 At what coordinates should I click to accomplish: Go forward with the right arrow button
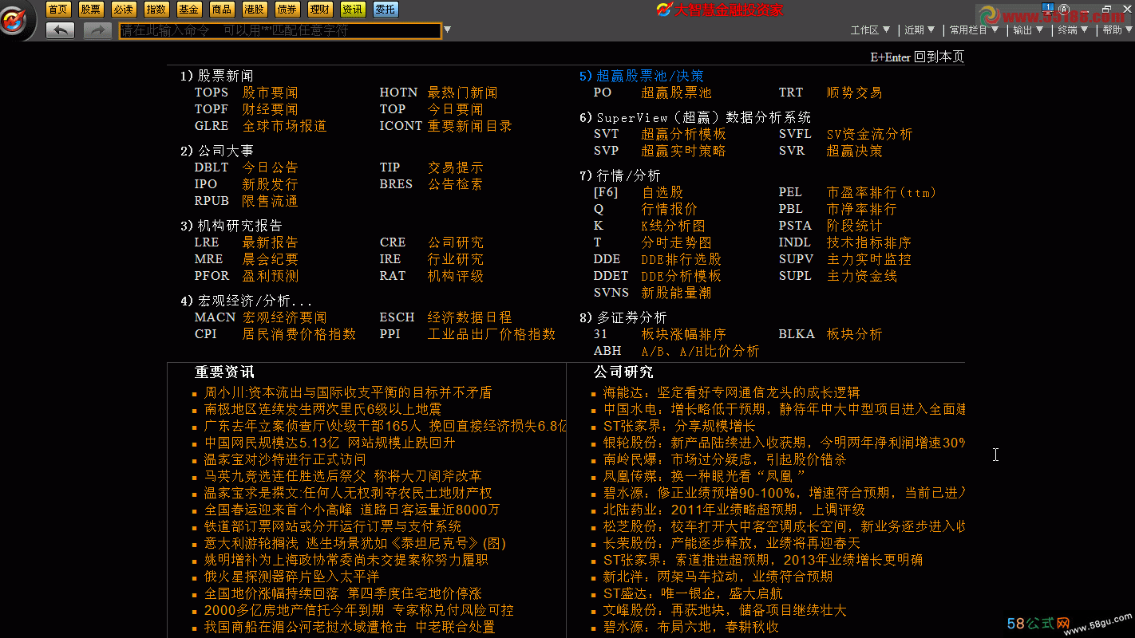(x=97, y=30)
